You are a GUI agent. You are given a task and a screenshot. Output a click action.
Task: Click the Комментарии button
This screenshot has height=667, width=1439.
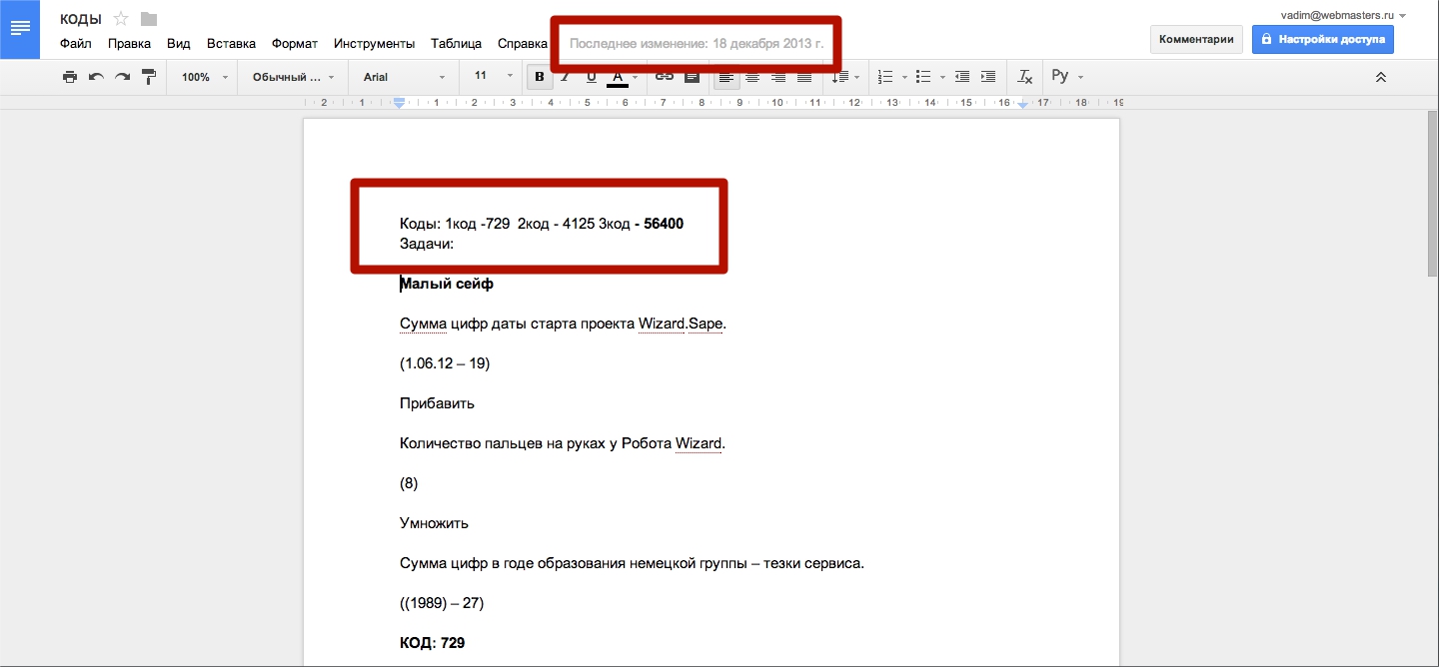(1196, 40)
